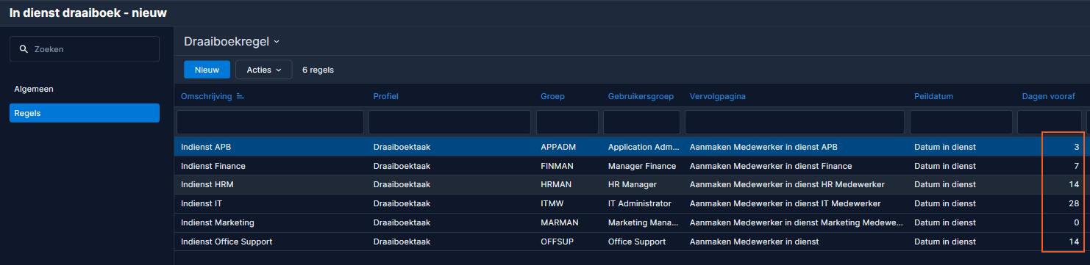Click the APPADM group cell
Image resolution: width=1090 pixels, height=265 pixels.
[558, 147]
